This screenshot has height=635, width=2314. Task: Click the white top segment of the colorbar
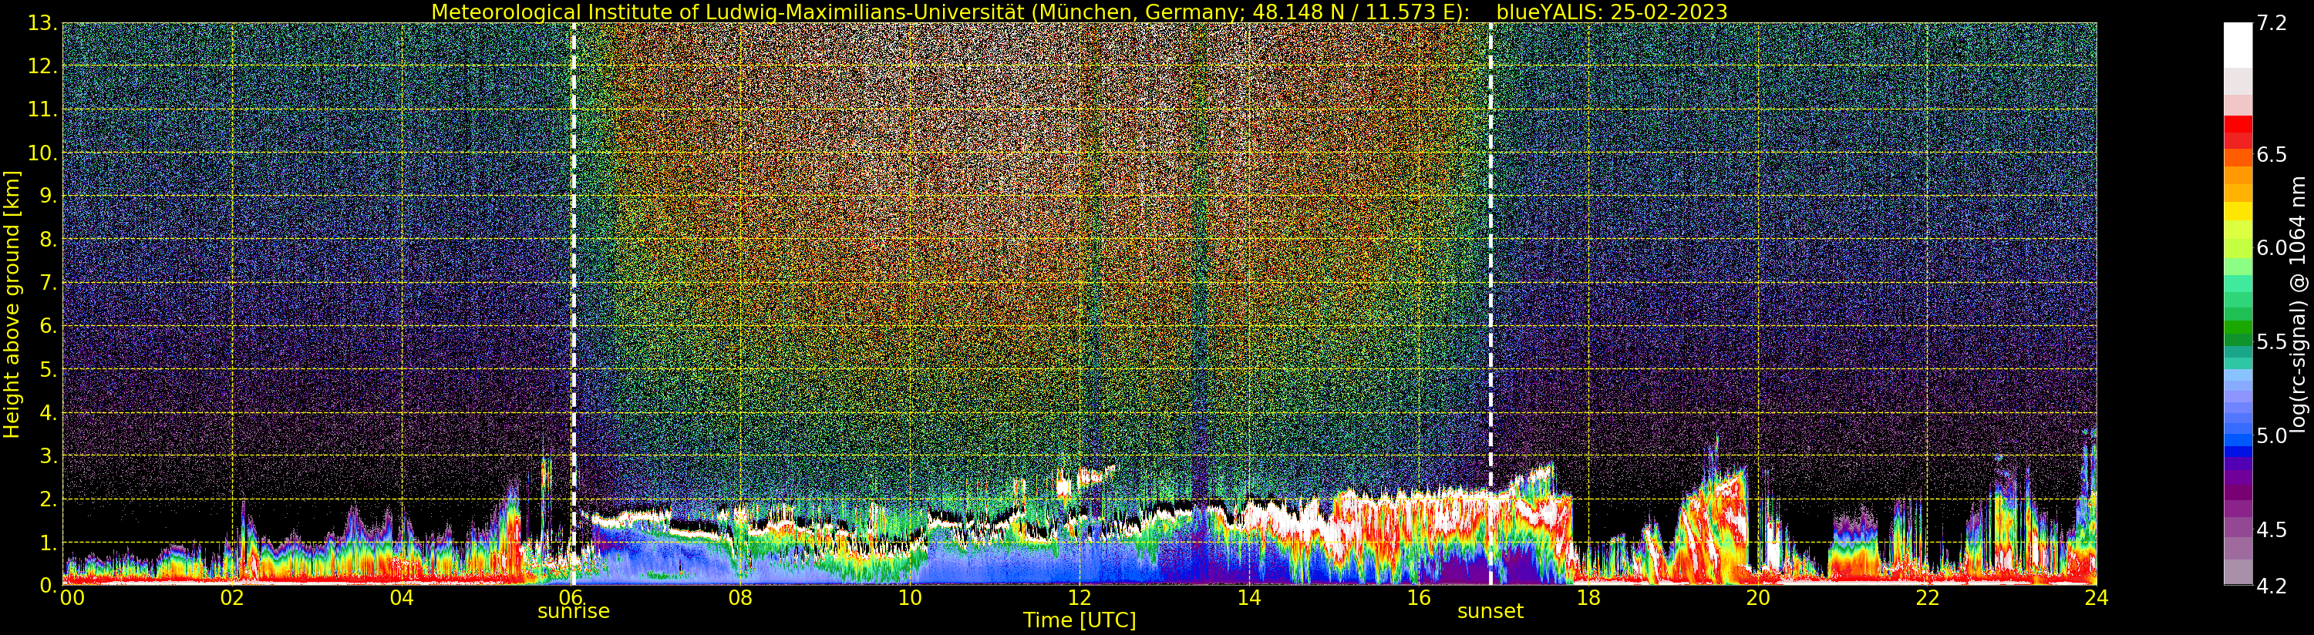click(2238, 45)
